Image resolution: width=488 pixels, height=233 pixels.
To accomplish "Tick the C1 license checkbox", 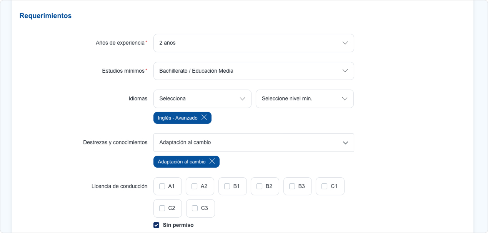I will 325,186.
